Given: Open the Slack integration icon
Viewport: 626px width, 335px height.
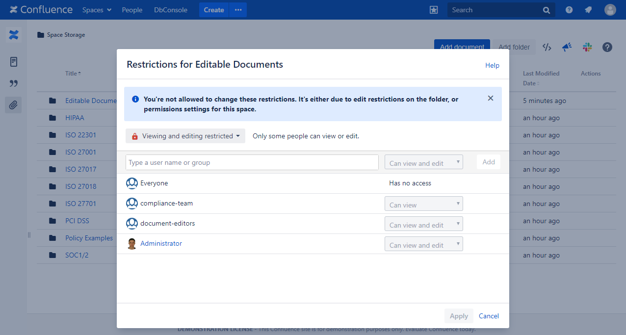Looking at the screenshot, I should click(x=587, y=47).
